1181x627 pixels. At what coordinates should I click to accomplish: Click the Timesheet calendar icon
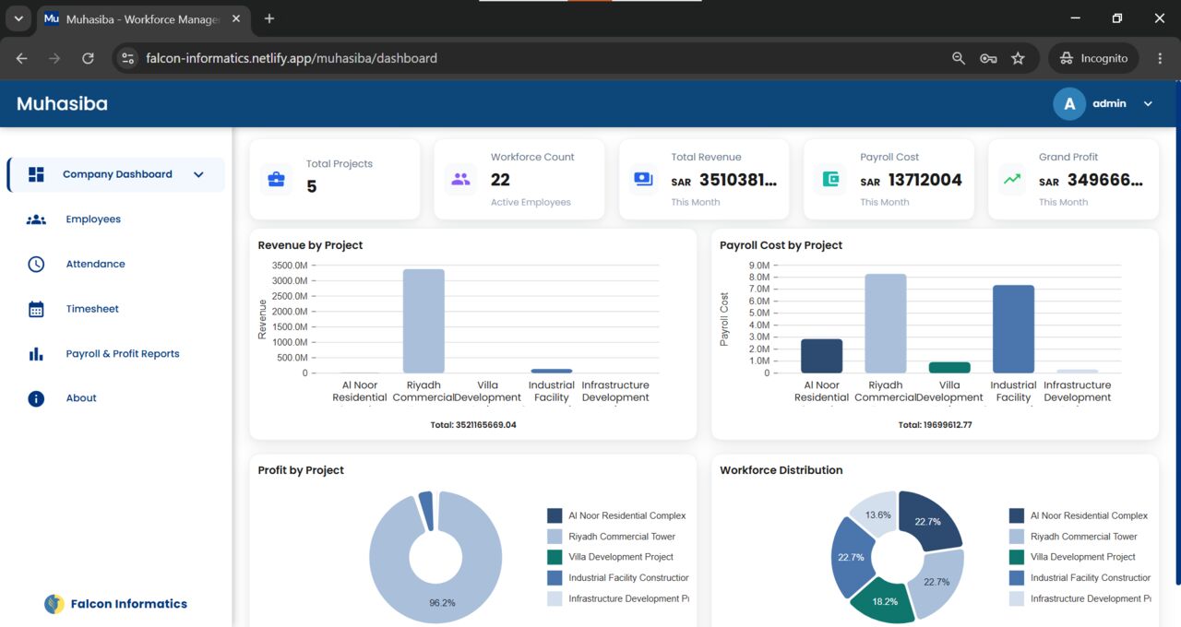coord(36,309)
